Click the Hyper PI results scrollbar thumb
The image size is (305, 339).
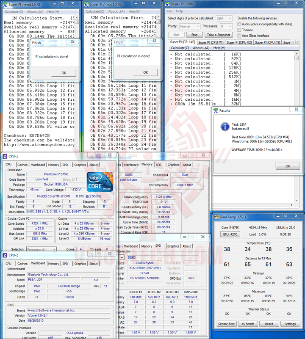pos(297,58)
